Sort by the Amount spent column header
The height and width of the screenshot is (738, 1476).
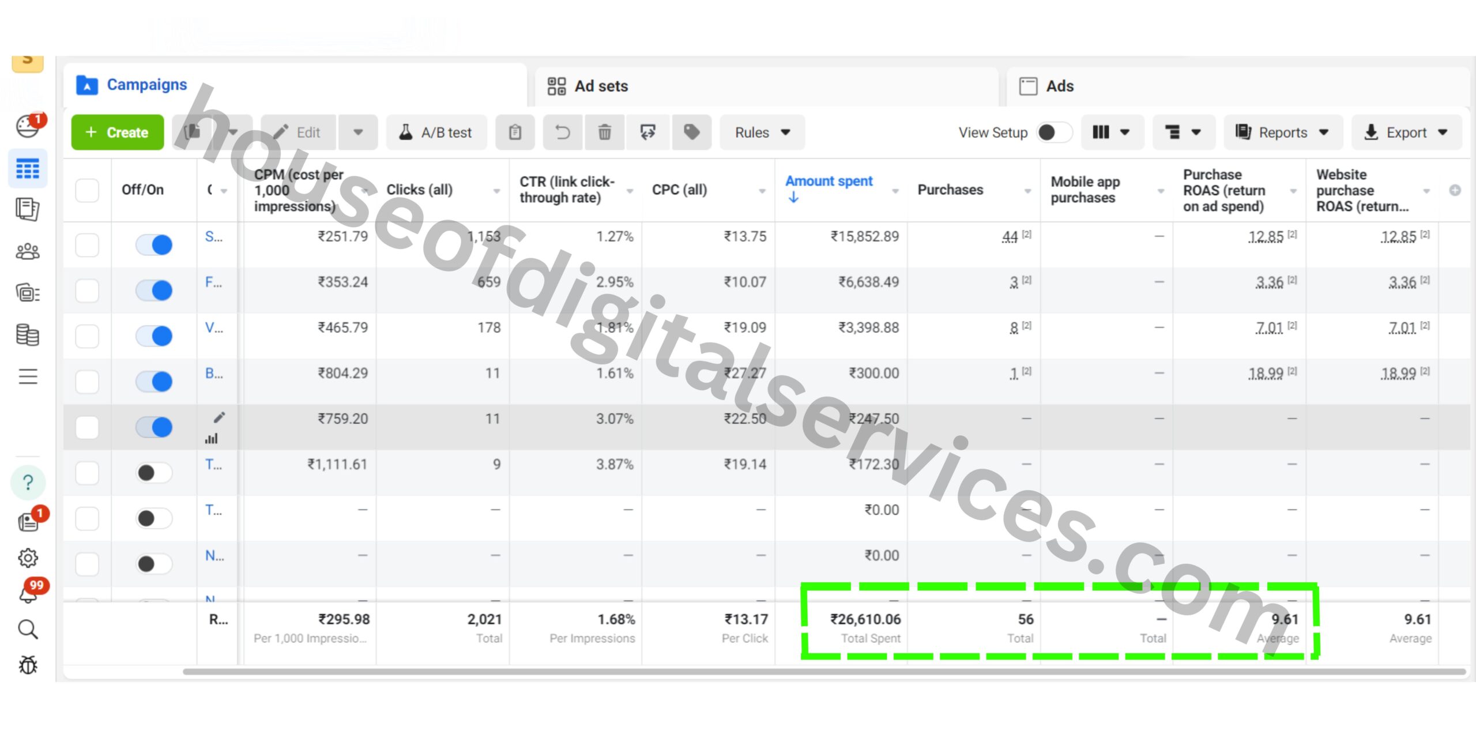click(x=829, y=181)
